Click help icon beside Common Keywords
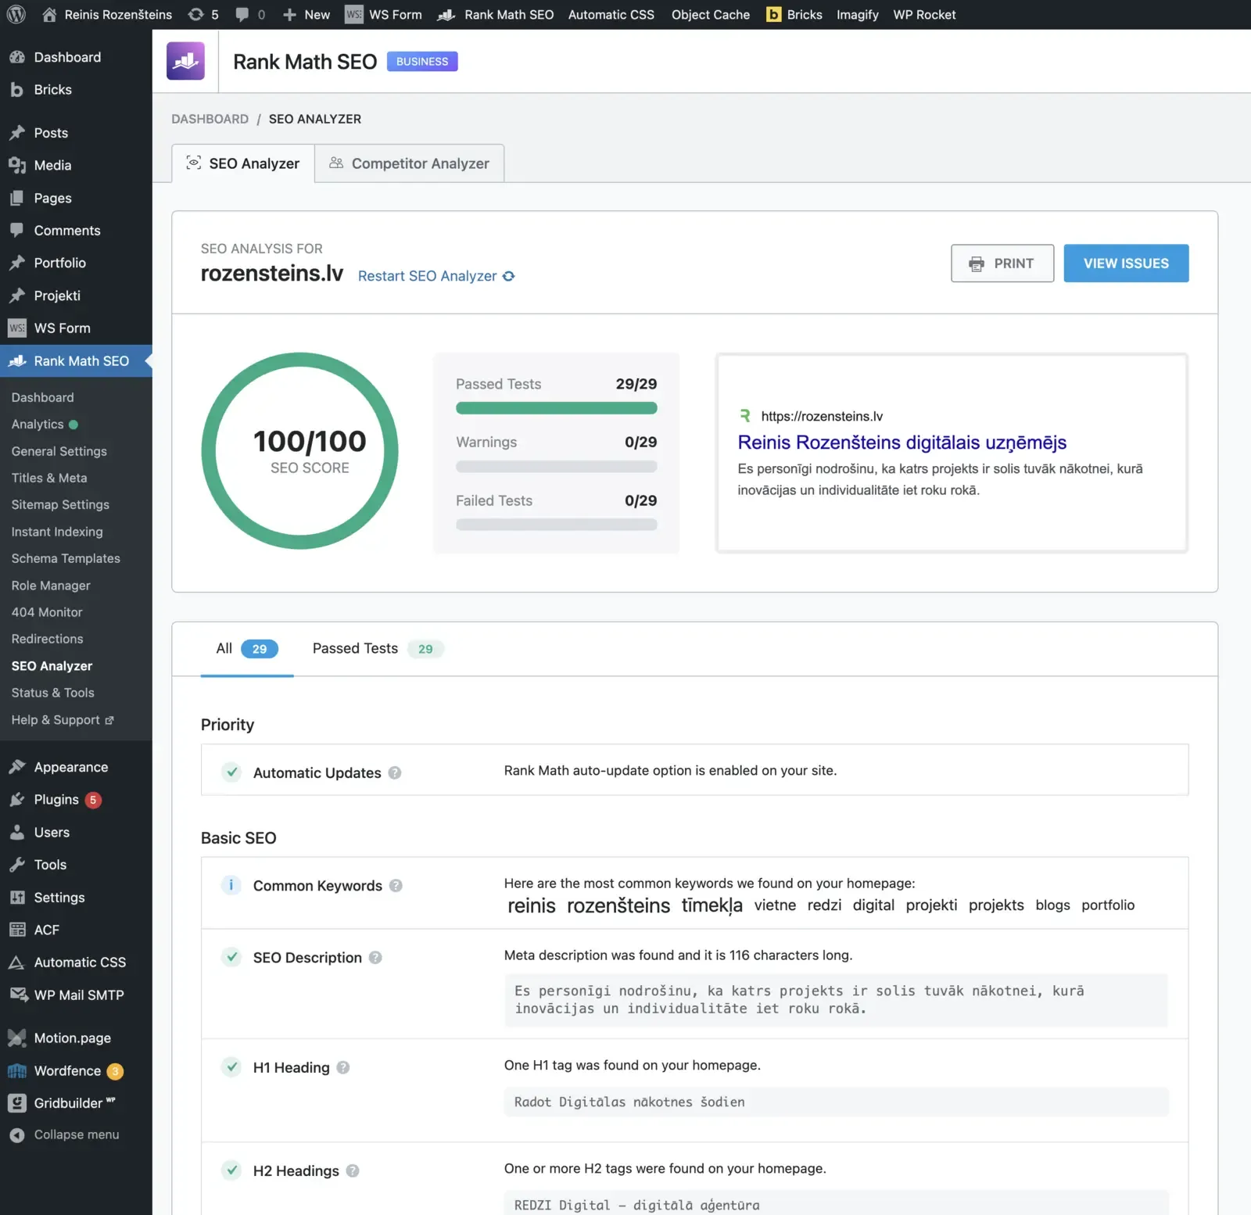Viewport: 1251px width, 1215px height. coord(396,886)
